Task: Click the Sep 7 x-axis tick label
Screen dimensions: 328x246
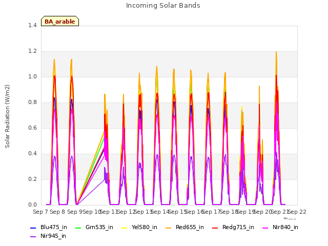Action: point(40,212)
